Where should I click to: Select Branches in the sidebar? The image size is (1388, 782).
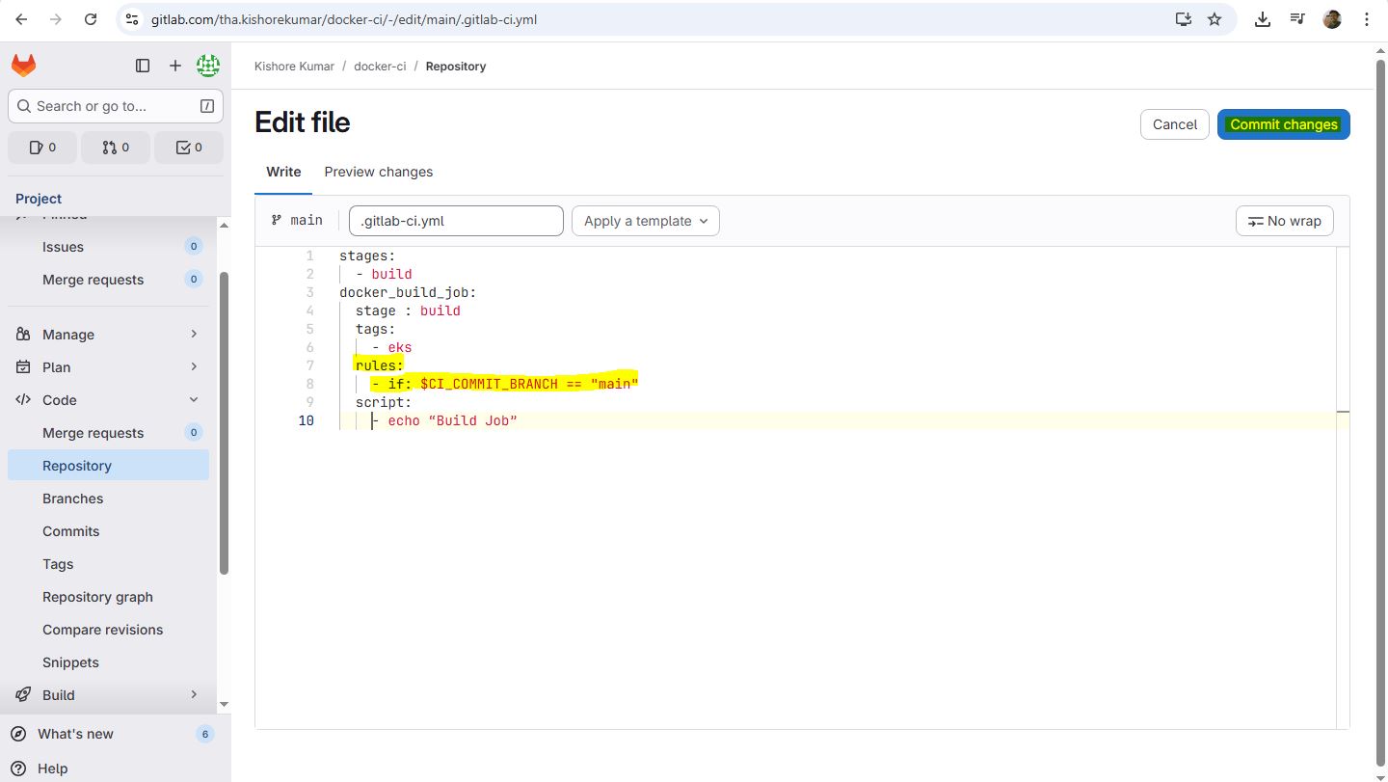tap(73, 499)
